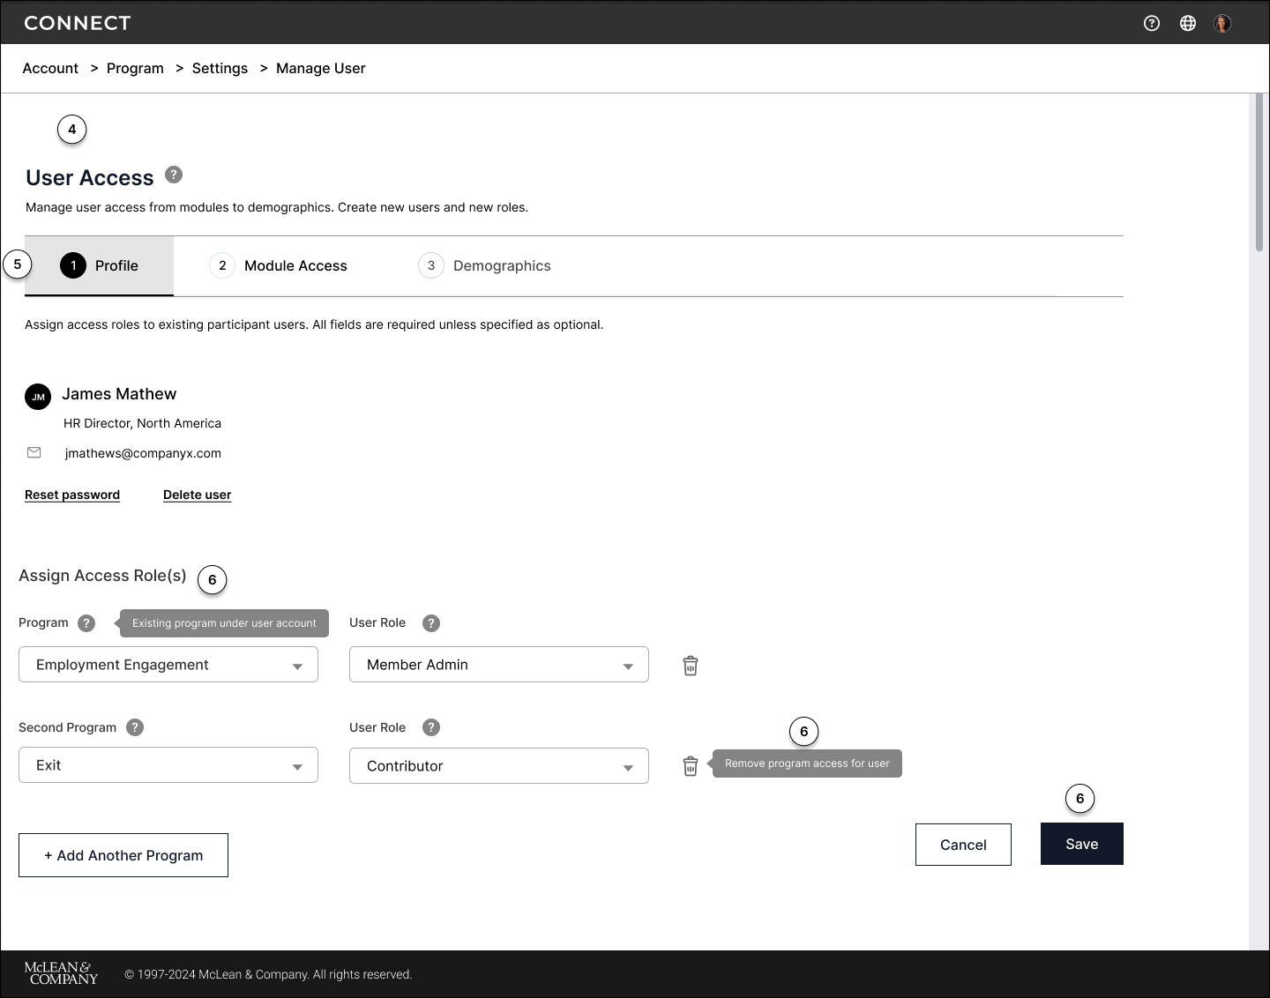This screenshot has width=1270, height=998.
Task: Click the help icon beside Program label
Action: click(86, 623)
